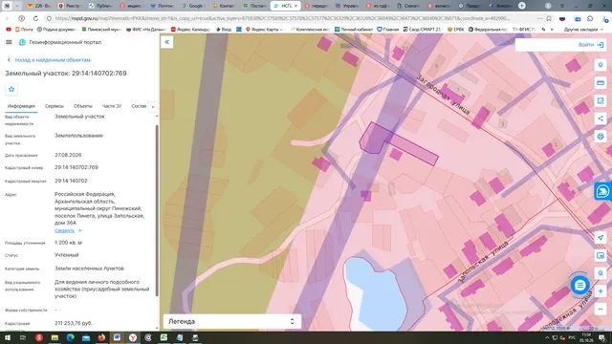Click the Учтенный status value

[67, 255]
